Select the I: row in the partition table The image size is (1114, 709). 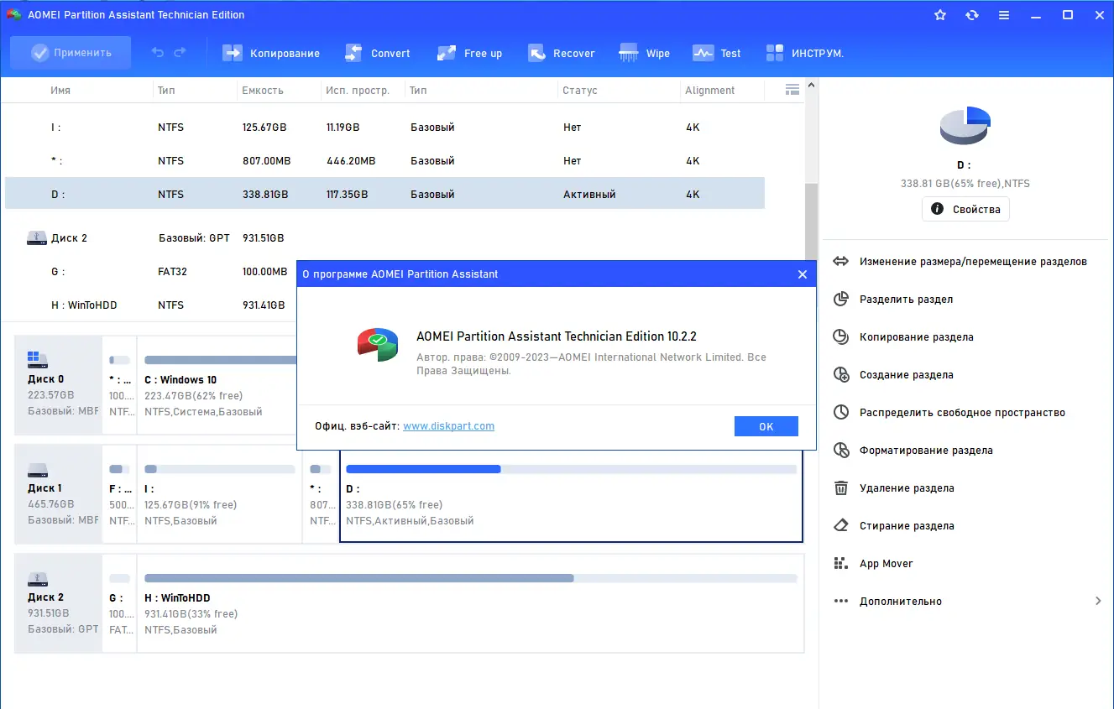point(384,128)
